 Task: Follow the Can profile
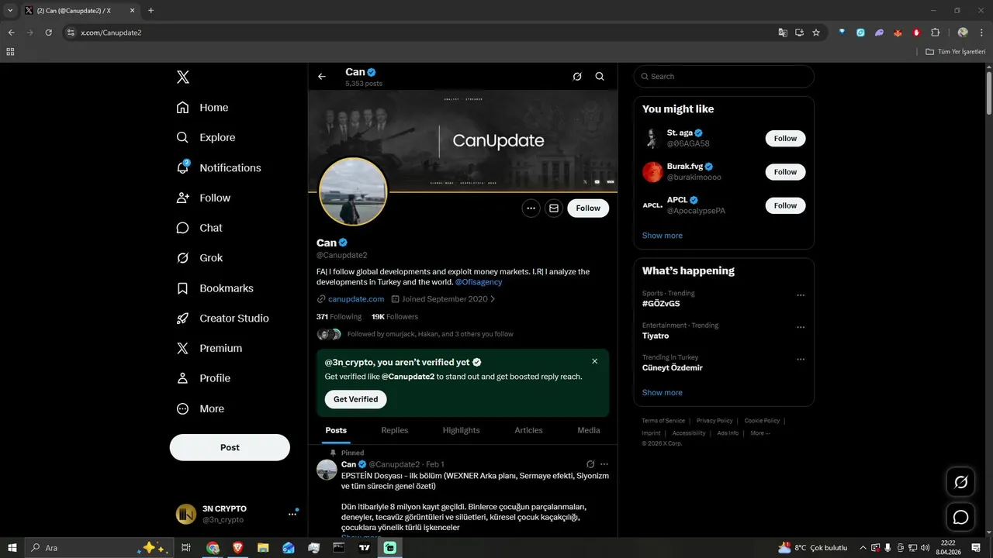tap(588, 208)
